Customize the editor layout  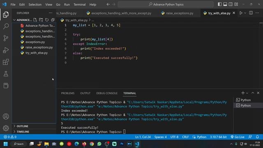point(236,5)
